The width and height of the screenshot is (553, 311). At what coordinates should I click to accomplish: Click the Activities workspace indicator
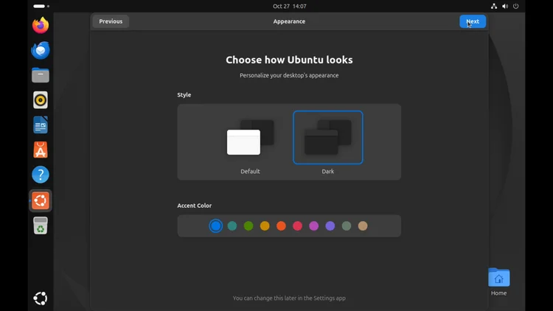(x=41, y=6)
